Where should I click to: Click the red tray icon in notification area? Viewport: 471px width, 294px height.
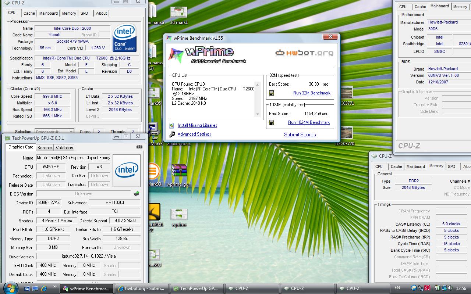427,288
